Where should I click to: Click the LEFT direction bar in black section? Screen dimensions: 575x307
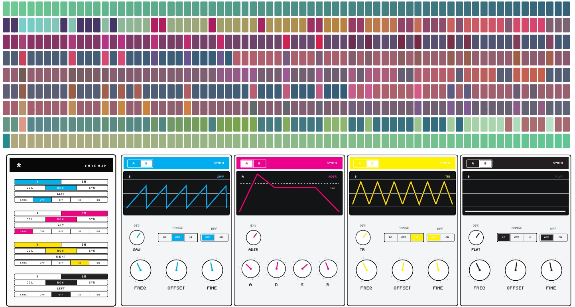pos(61,288)
